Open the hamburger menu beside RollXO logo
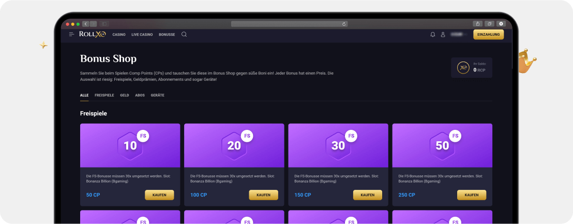The height and width of the screenshot is (224, 573). (71, 35)
